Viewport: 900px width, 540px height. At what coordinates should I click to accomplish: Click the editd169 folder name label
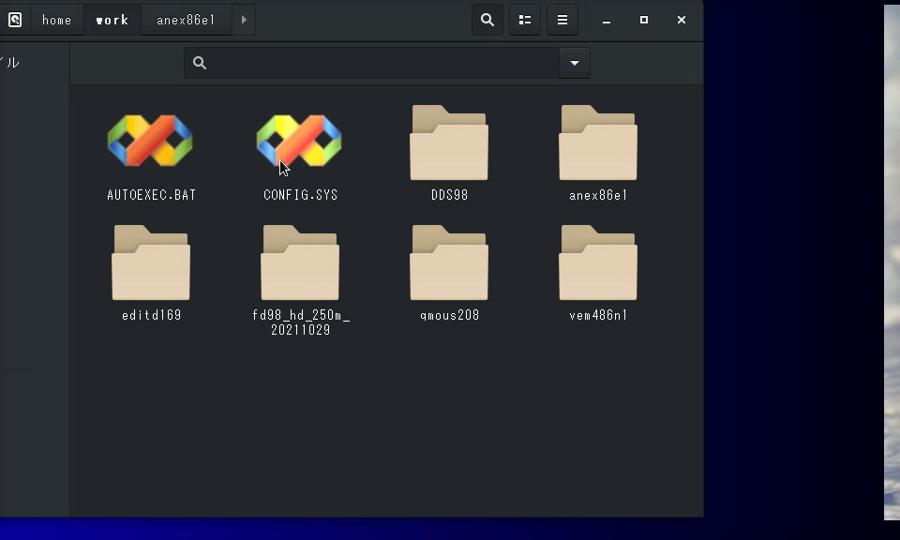click(152, 315)
